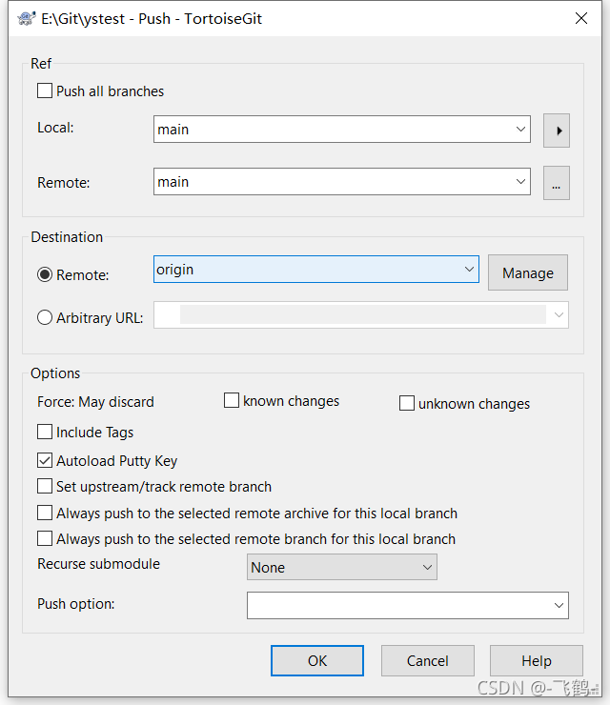Uncheck Autoload Putty Key

tap(45, 460)
